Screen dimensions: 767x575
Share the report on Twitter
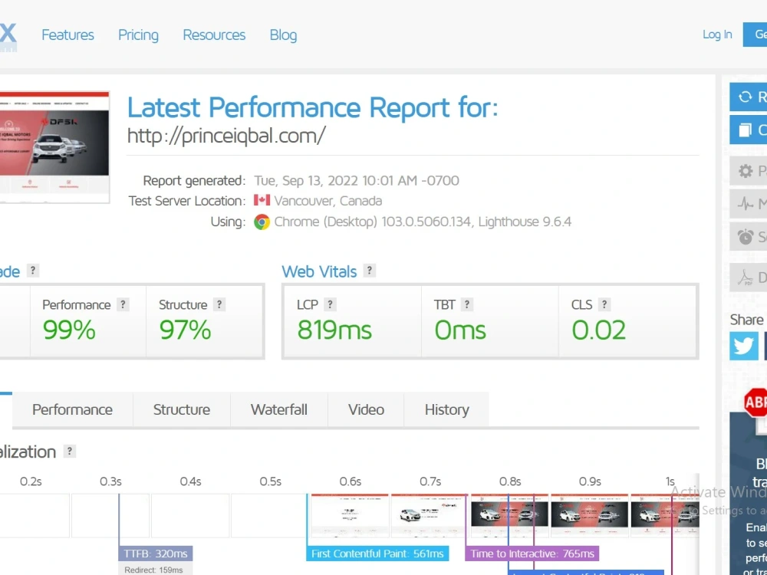(x=743, y=346)
